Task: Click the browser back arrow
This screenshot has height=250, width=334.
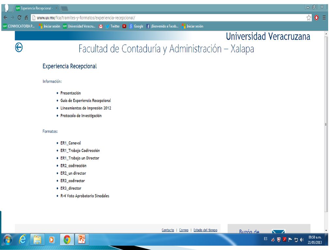Action: coord(6,18)
